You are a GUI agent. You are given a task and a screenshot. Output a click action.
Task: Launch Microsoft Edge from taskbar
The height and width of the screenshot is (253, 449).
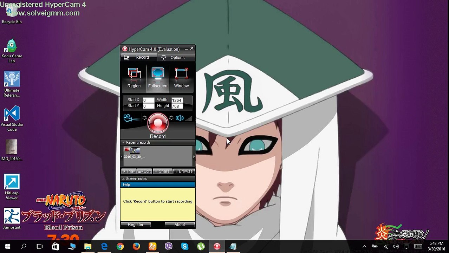coord(104,247)
